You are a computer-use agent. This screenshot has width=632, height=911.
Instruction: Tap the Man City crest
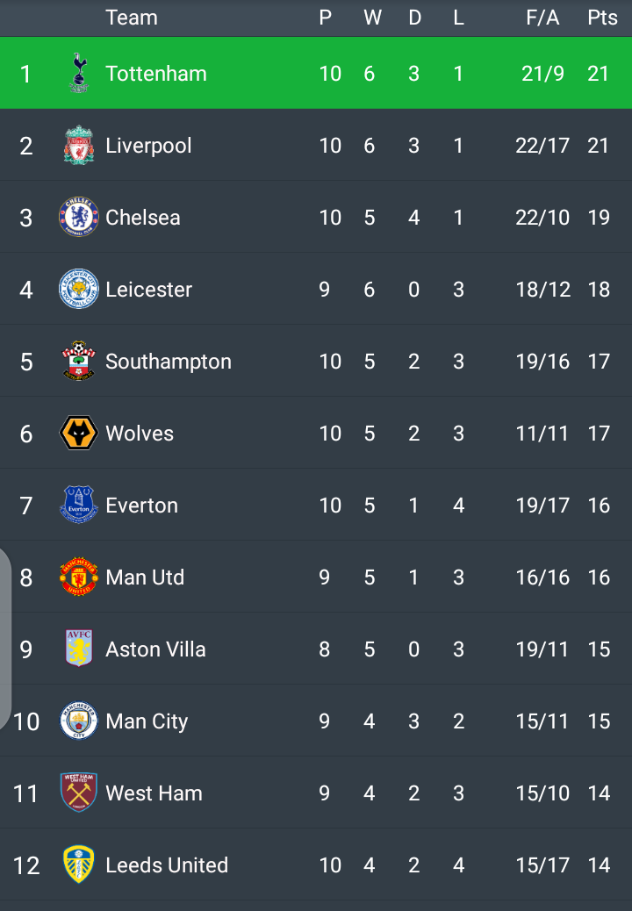pos(79,721)
